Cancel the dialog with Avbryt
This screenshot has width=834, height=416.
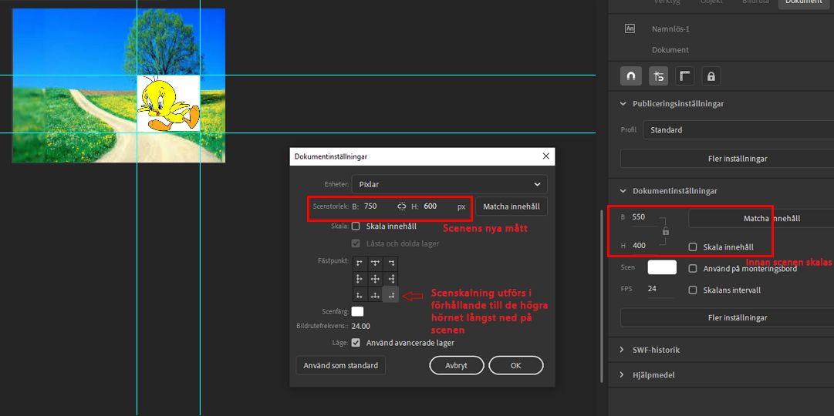[457, 365]
